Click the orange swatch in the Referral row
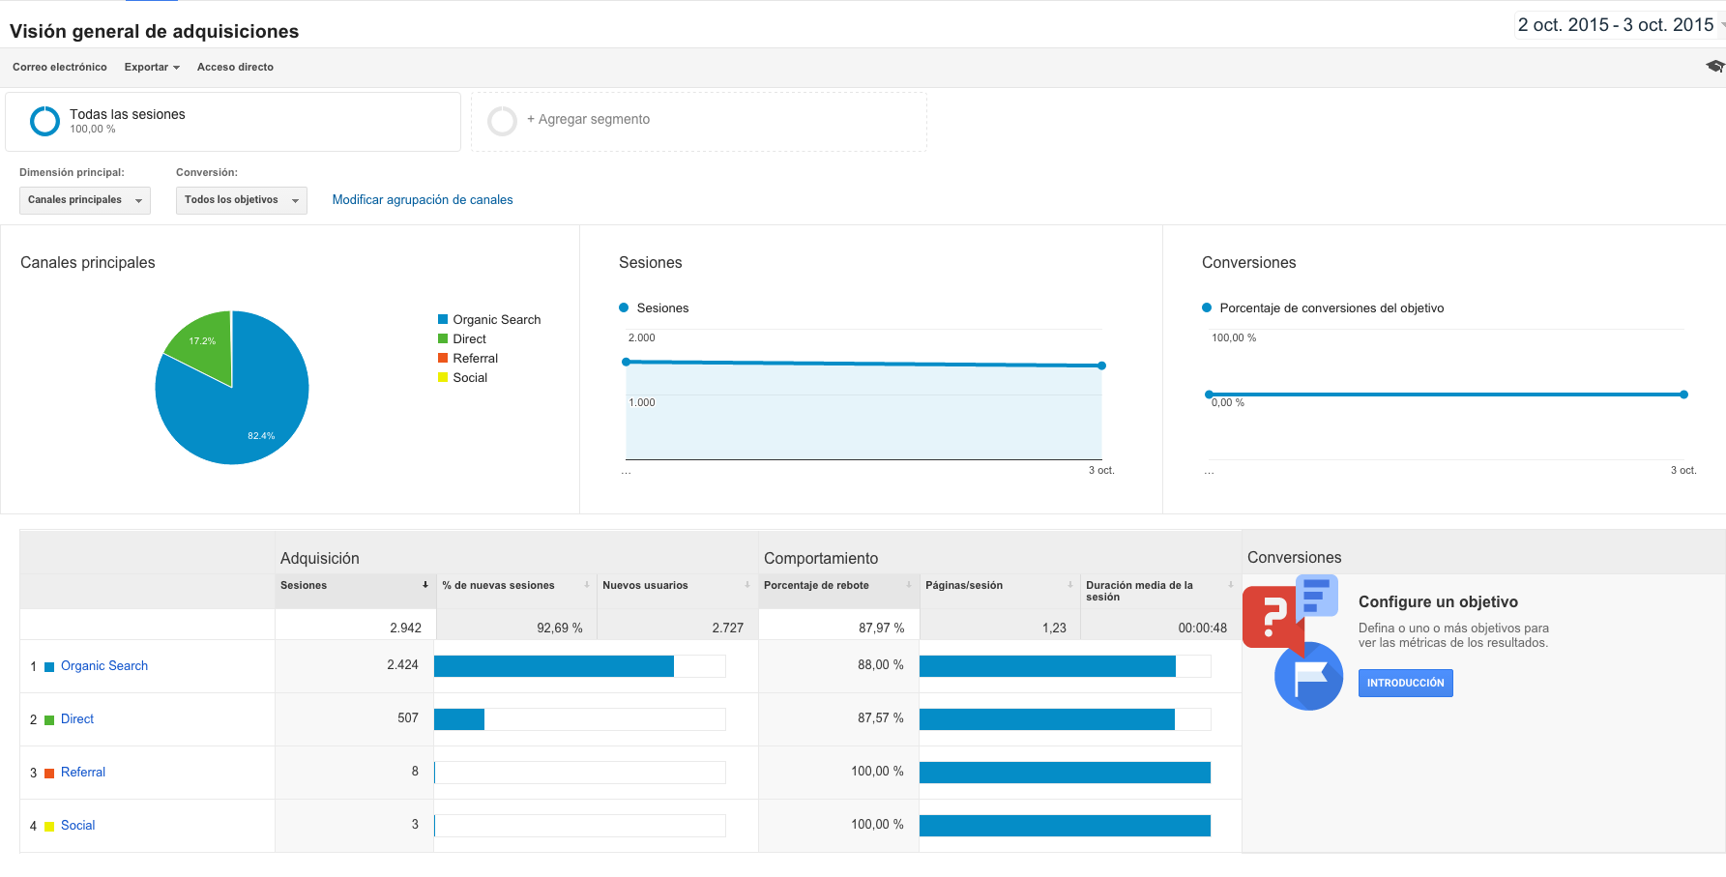Screen dimensions: 1726x877 (49, 774)
